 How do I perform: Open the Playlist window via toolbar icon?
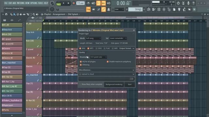(149, 9)
